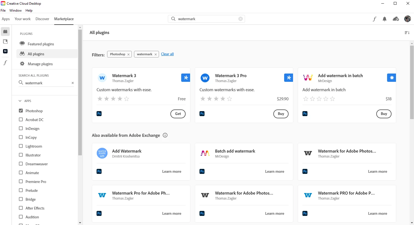Open the Window menu

coord(16,11)
